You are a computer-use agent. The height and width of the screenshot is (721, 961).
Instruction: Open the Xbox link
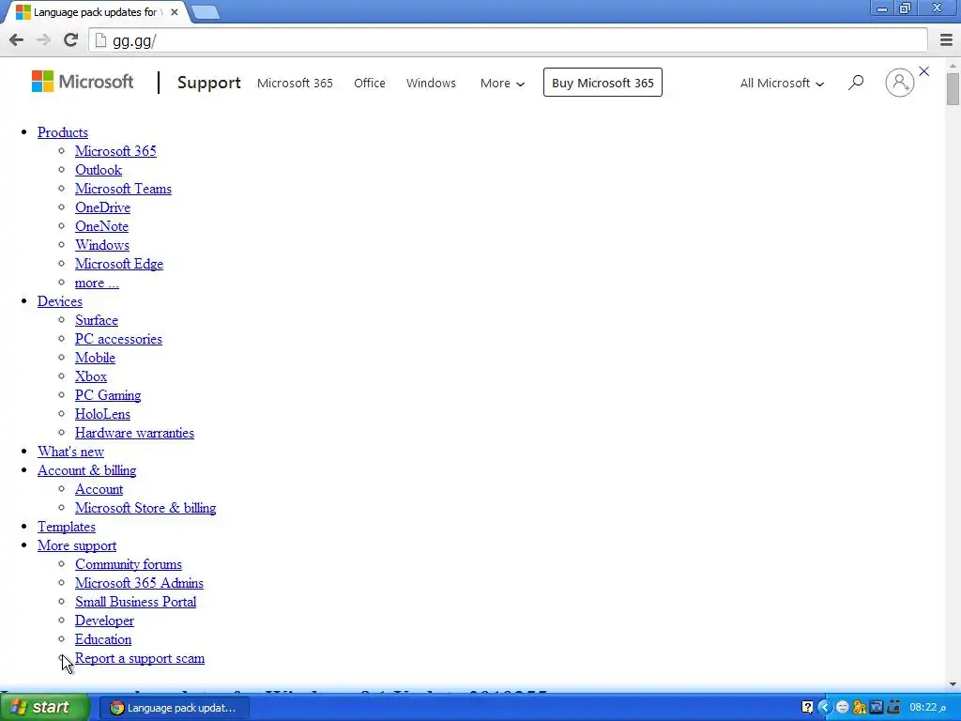click(91, 376)
